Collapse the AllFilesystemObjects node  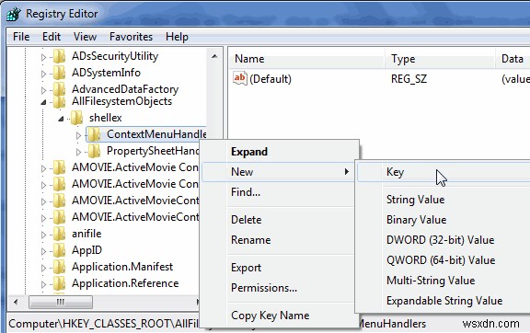[43, 102]
